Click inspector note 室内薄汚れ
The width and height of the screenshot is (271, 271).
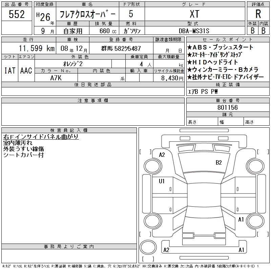pos(18,143)
